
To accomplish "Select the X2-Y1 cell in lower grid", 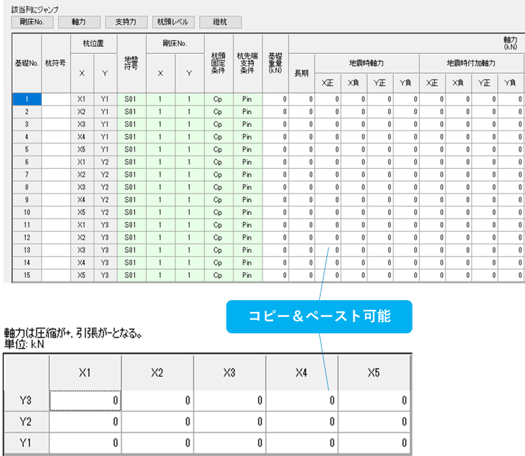I will [x=157, y=443].
